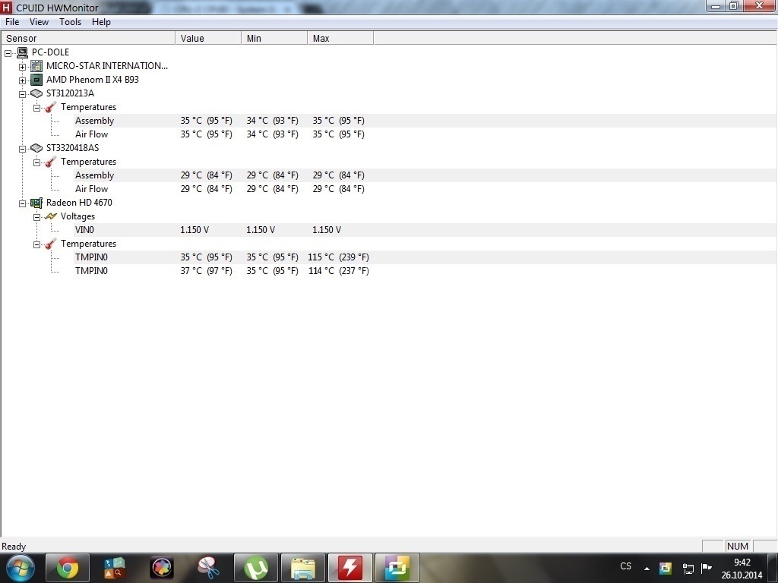
Task: Collapse the Voltages group under Radeon
Action: (36, 216)
